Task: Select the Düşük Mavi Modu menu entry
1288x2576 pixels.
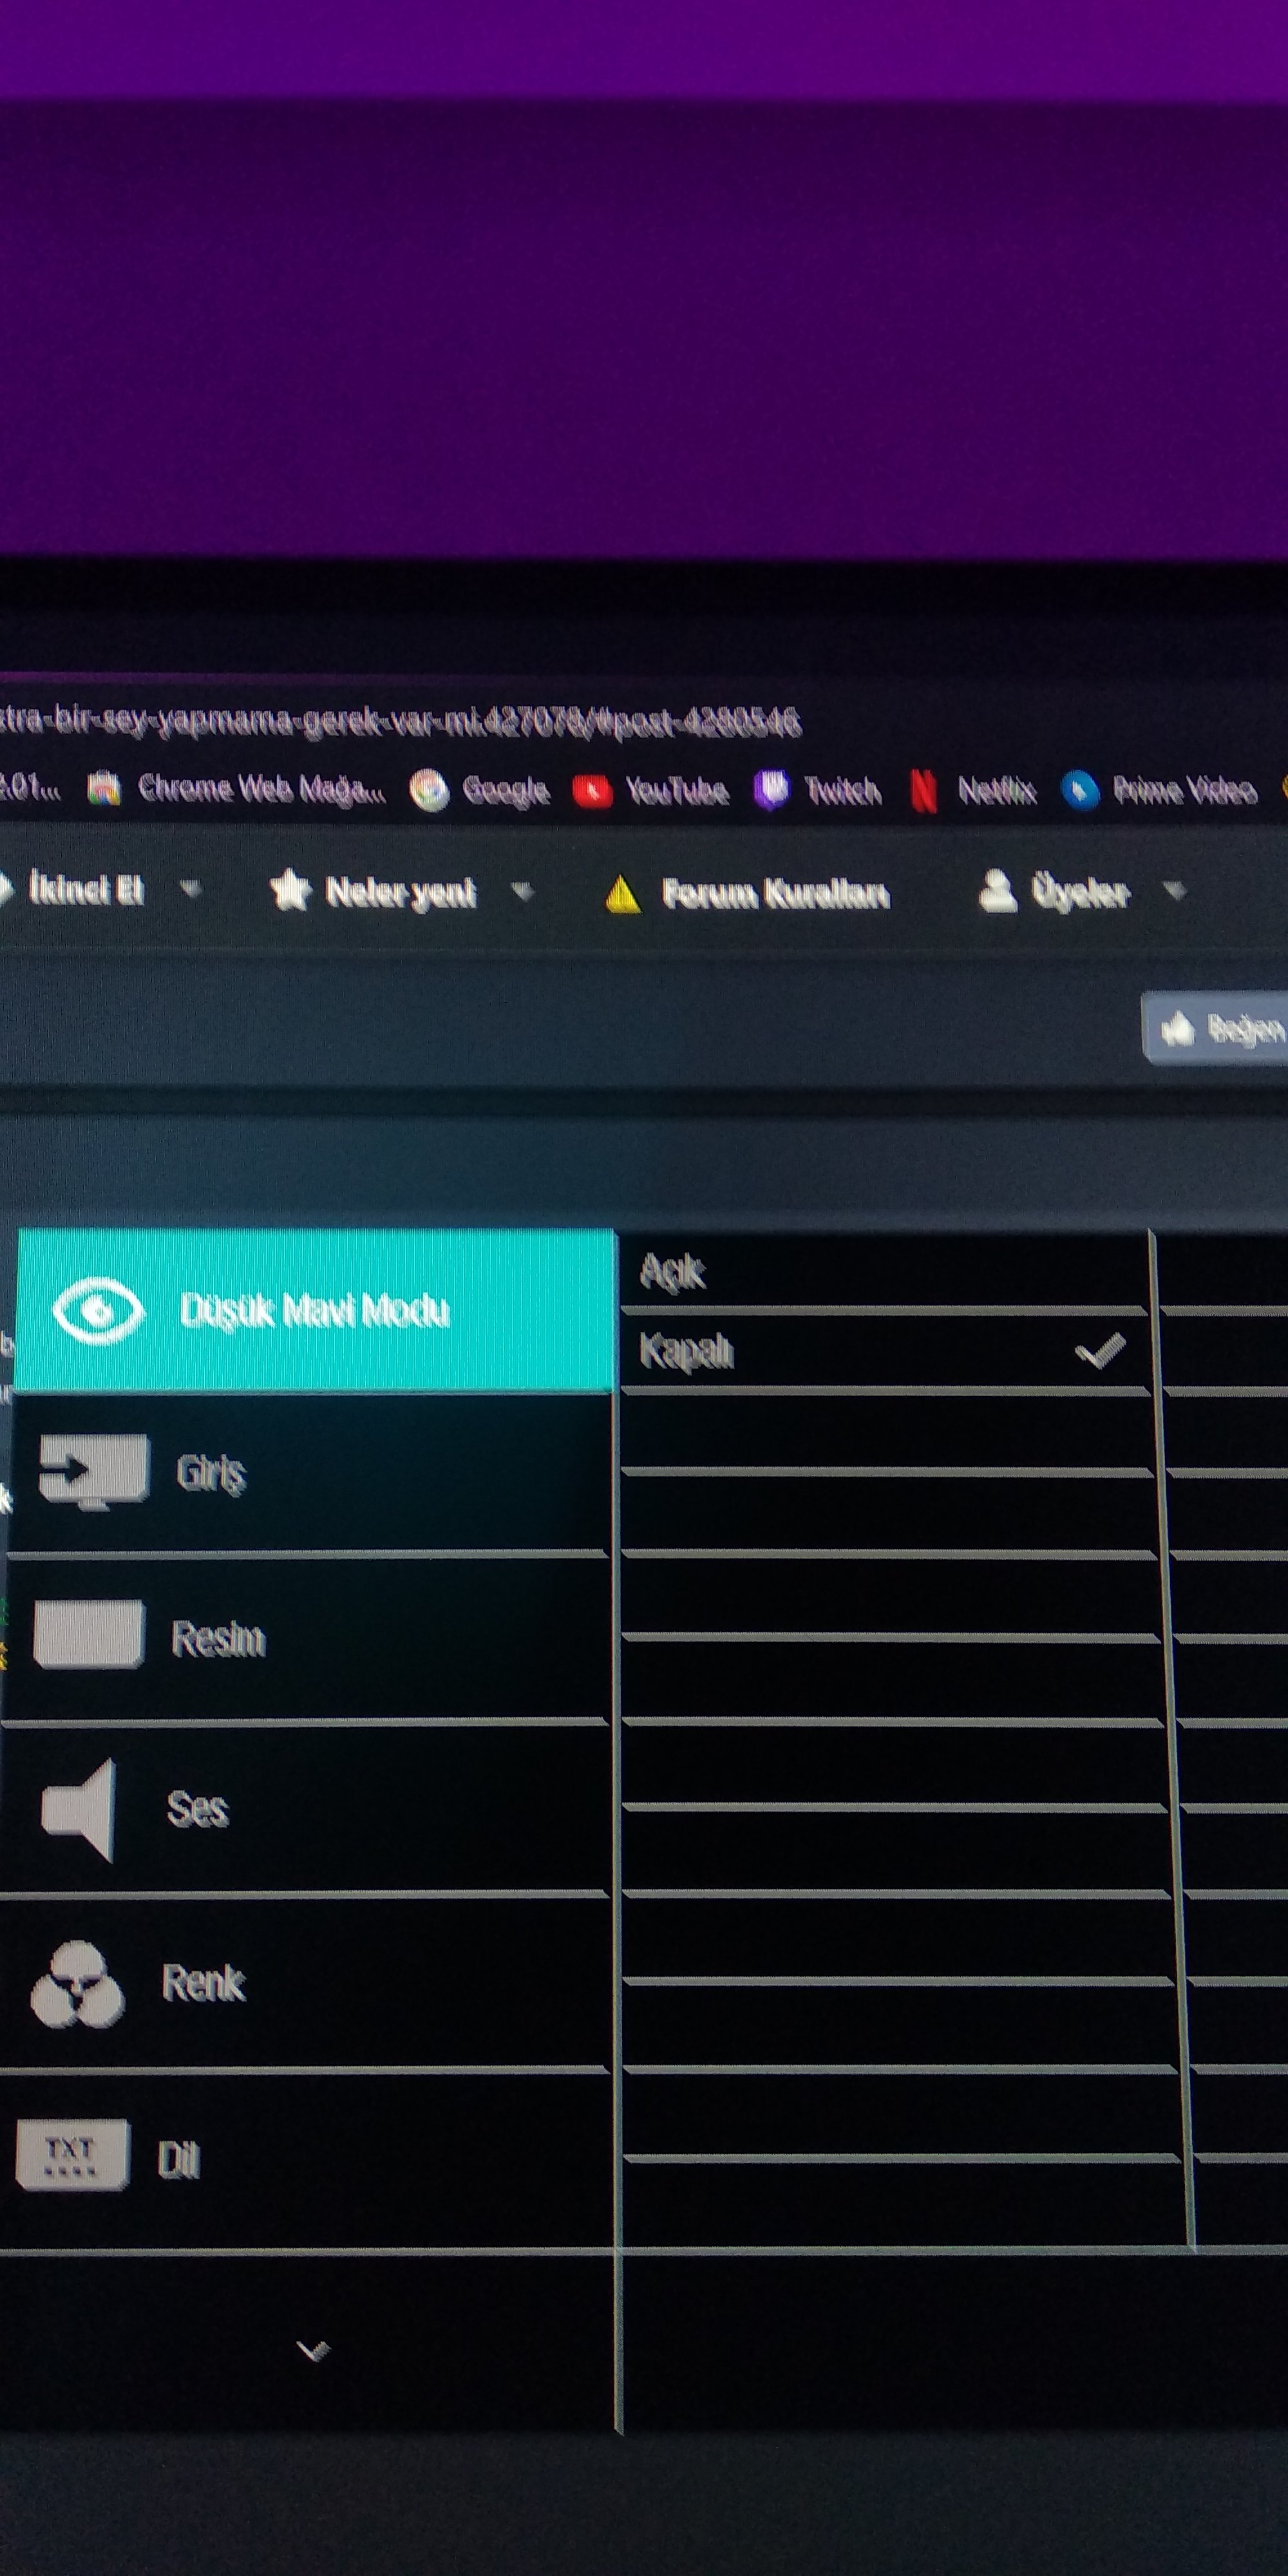Action: click(315, 1310)
